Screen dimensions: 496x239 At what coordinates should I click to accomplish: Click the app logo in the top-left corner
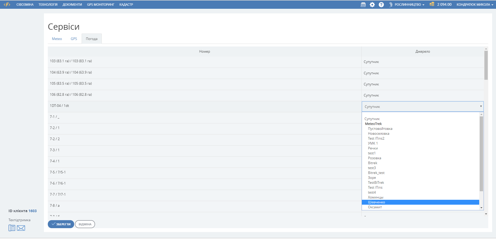[x=7, y=4]
